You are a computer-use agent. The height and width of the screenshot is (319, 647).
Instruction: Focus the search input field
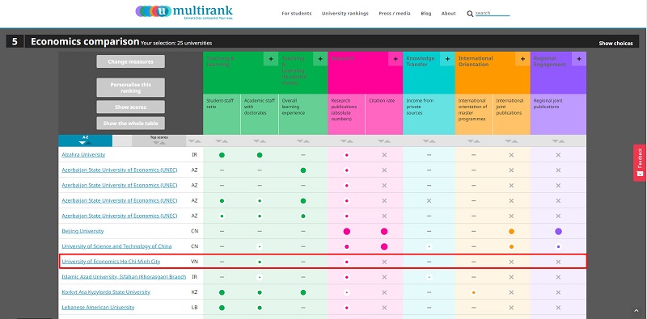(x=493, y=13)
